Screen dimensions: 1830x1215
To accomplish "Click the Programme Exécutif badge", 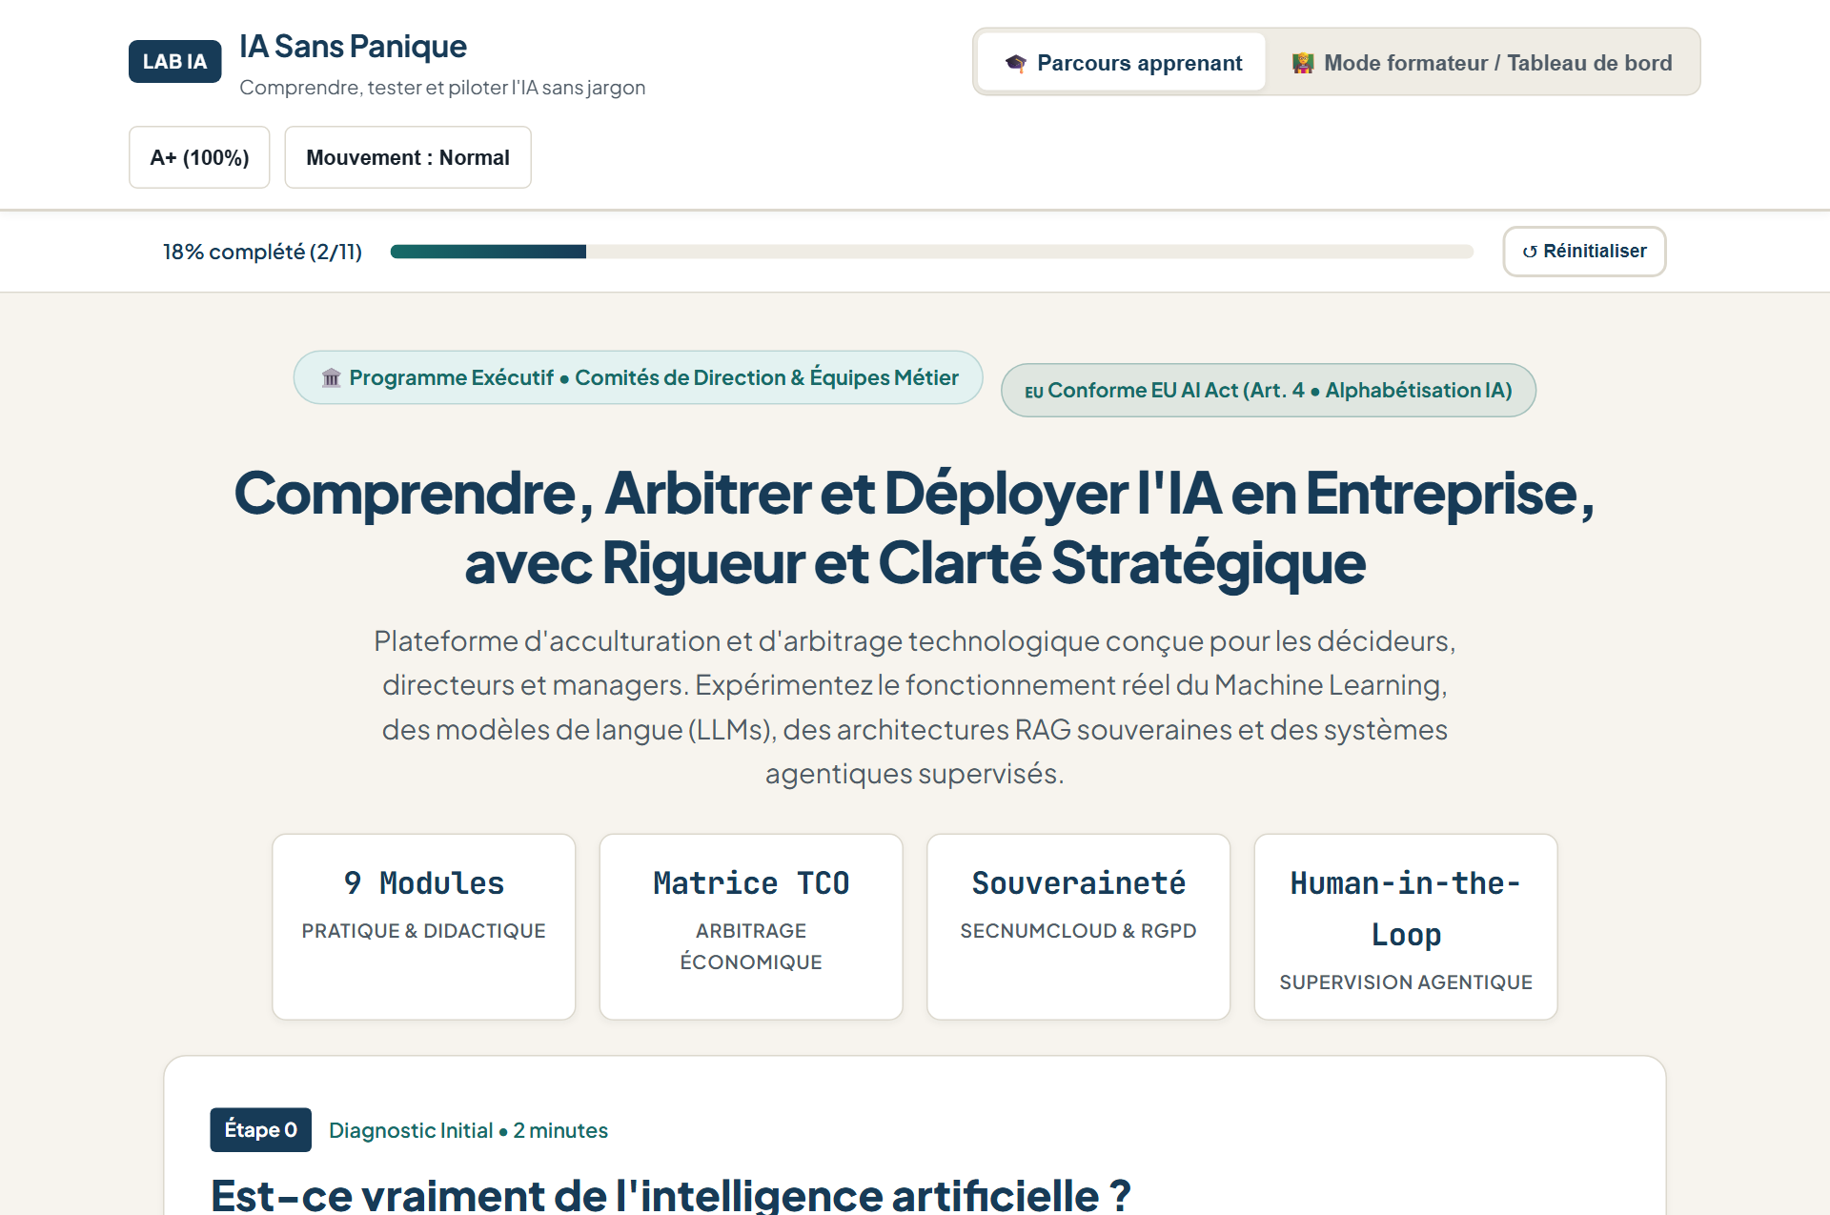I will coord(638,377).
